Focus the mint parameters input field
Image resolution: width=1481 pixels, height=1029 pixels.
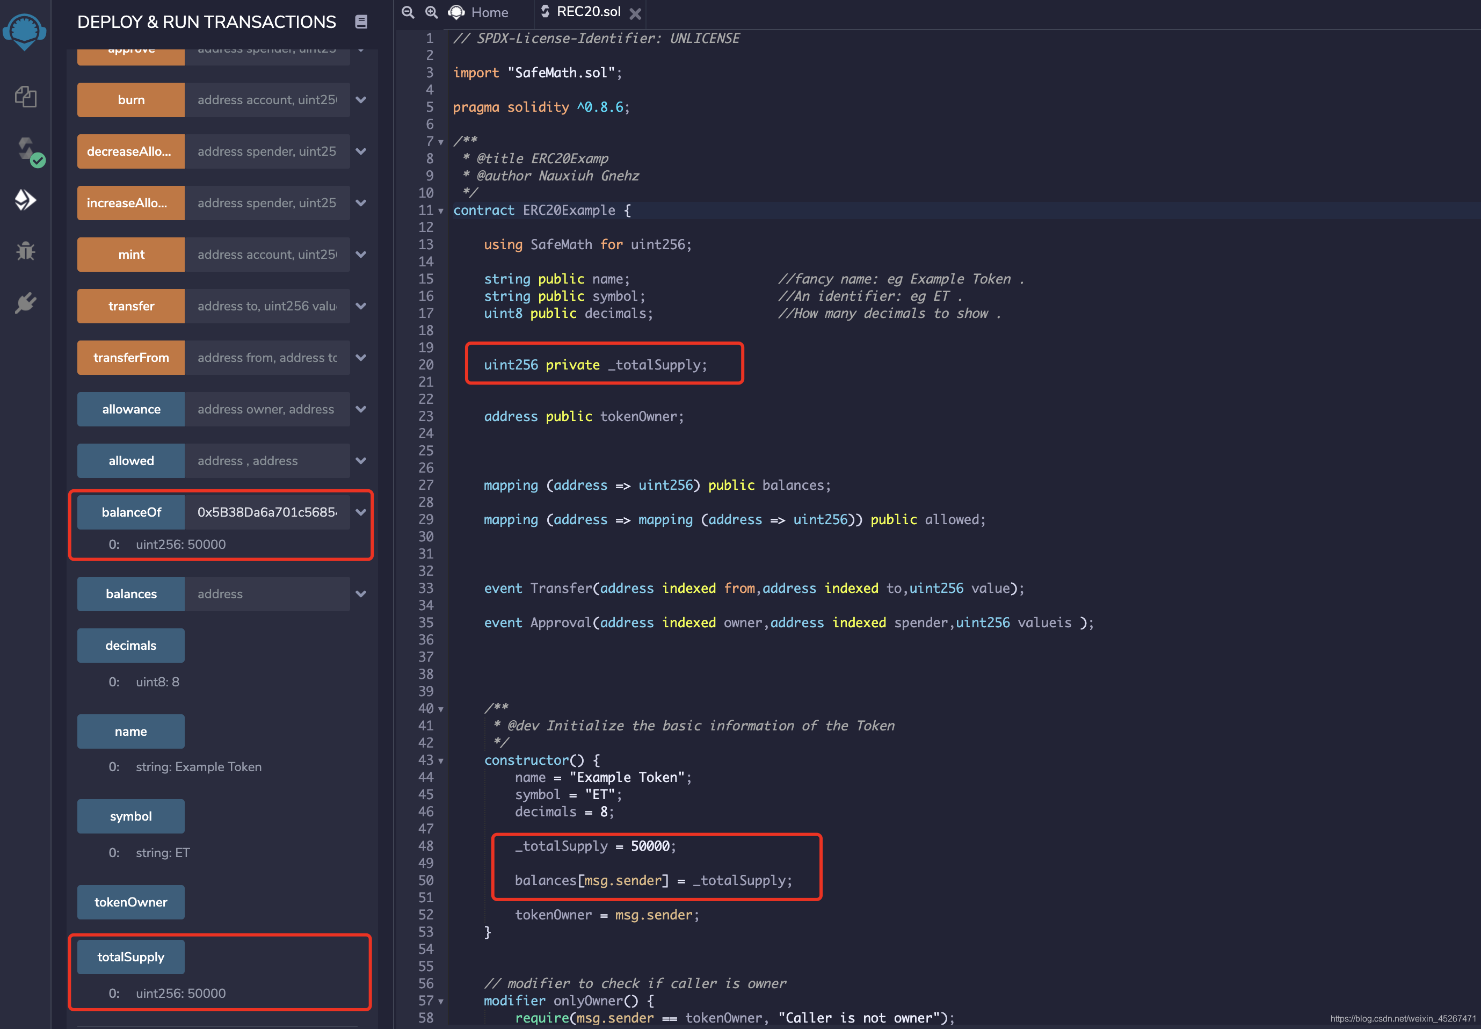coord(267,255)
